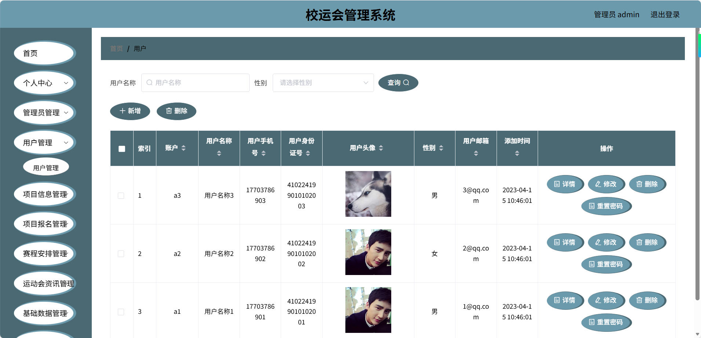Image resolution: width=701 pixels, height=338 pixels.
Task: Sort by 用户邮箱 column arrows
Action: [x=476, y=153]
